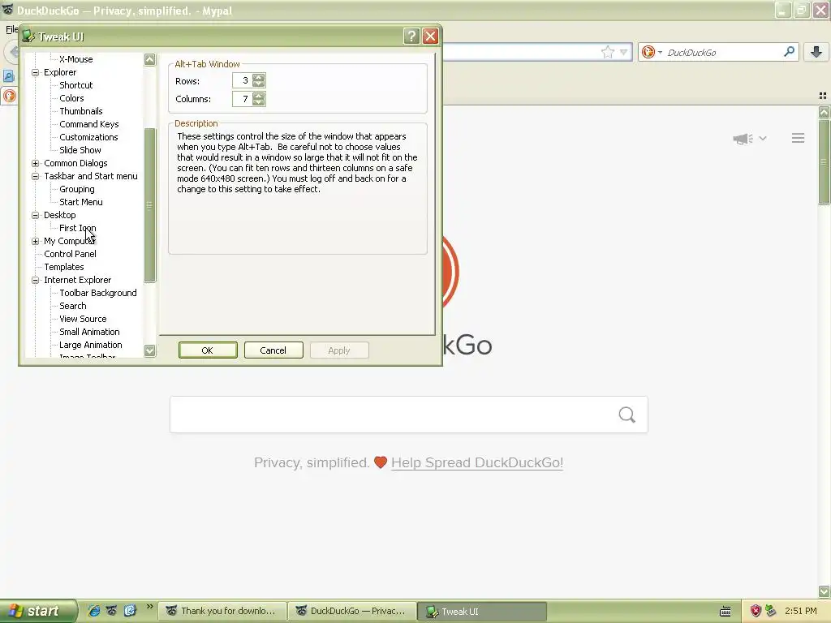Select Control Panel tree item

coord(70,254)
